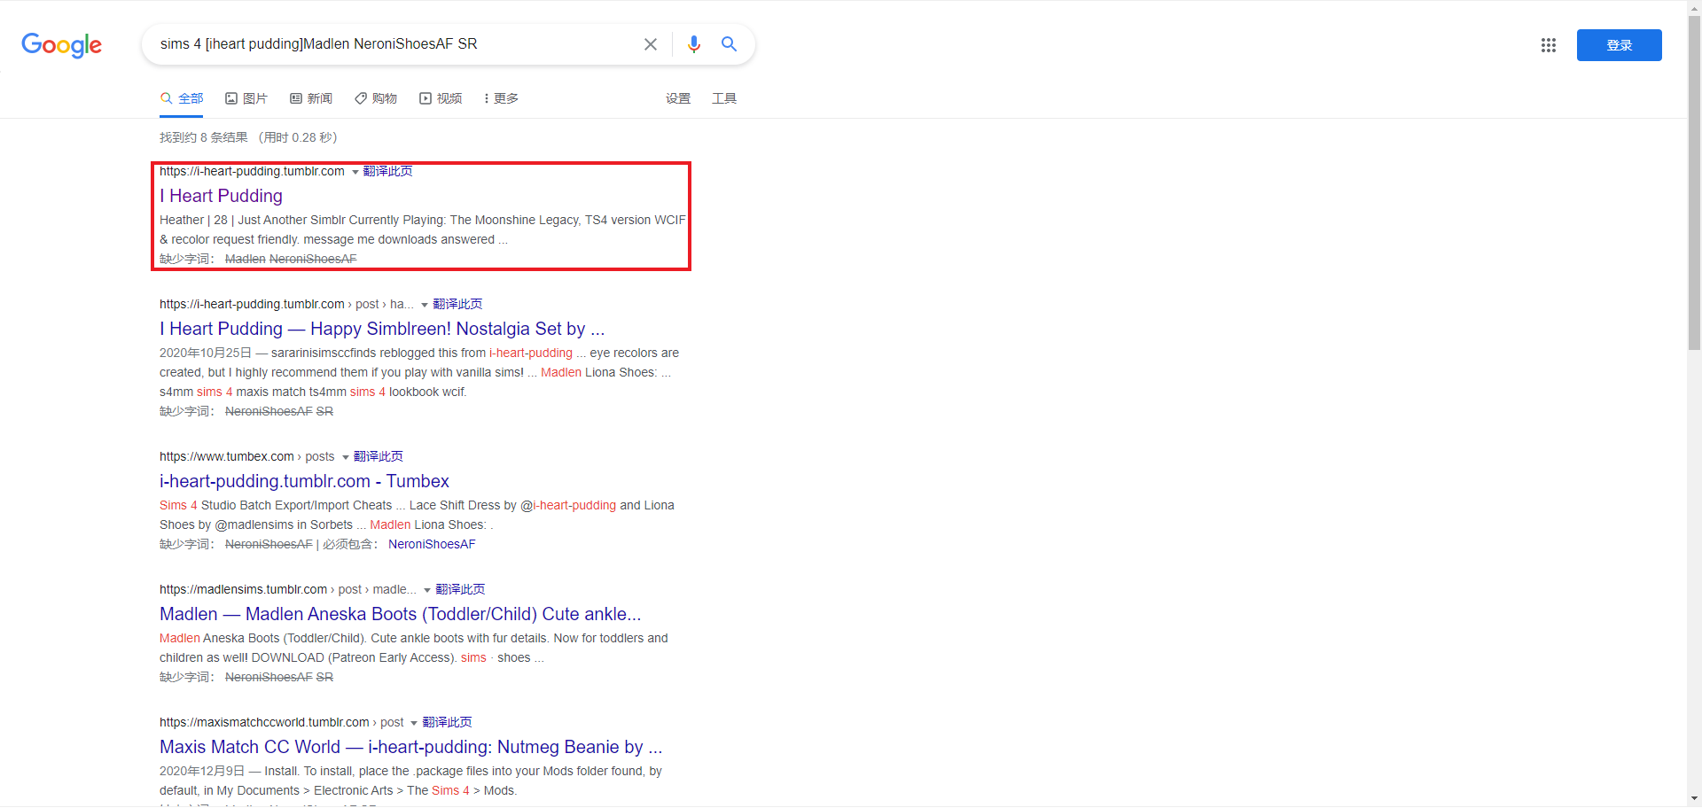Clear the search box with the X icon
The image size is (1702, 808).
(x=651, y=44)
